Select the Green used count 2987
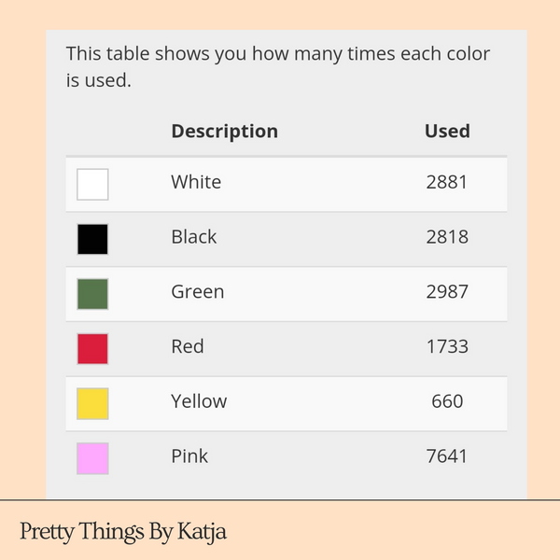Viewport: 560px width, 560px height. [447, 292]
